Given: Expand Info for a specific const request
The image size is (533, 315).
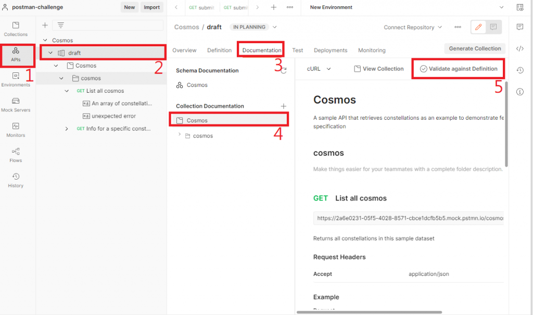Looking at the screenshot, I should 67,129.
